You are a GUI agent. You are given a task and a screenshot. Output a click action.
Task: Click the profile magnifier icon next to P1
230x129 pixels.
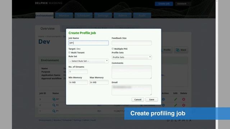[x=54, y=111]
